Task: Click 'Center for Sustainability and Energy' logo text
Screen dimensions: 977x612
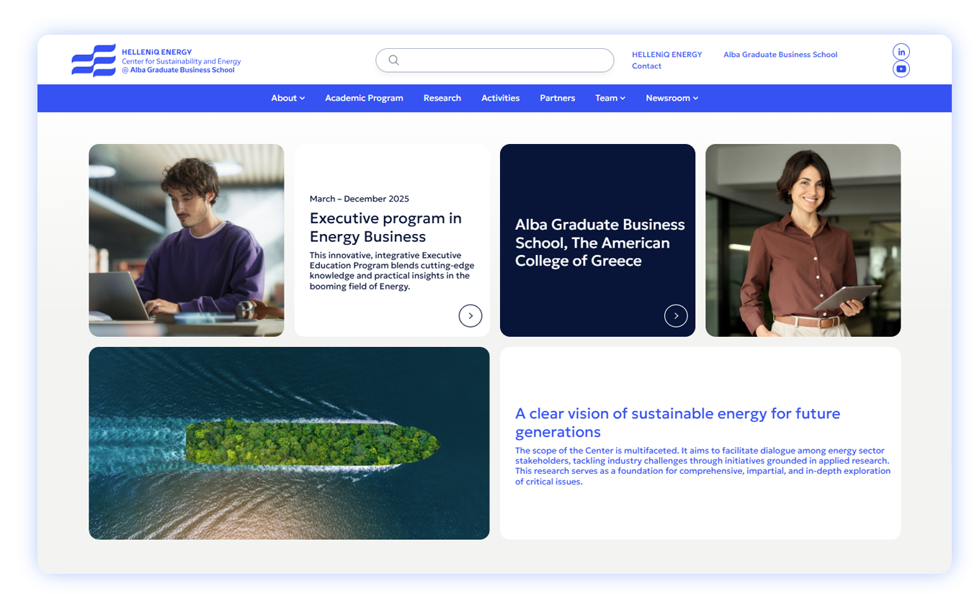Action: (x=182, y=62)
